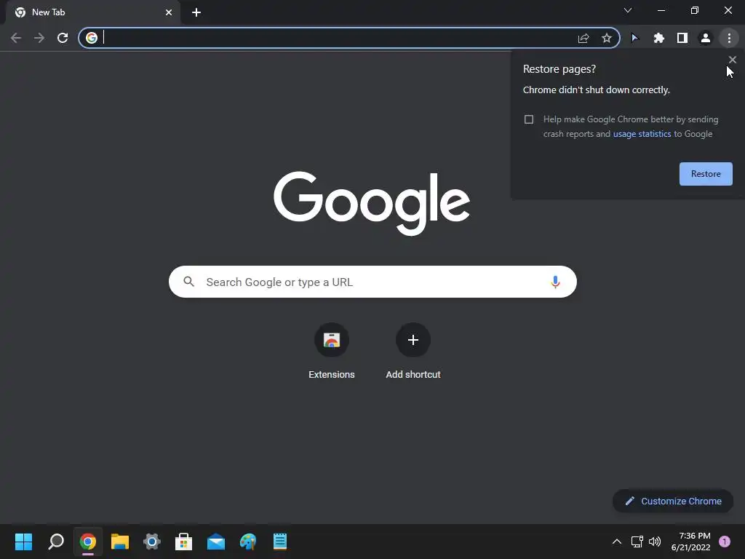
Task: Open the Extensions shortcut tile
Action: (x=332, y=351)
